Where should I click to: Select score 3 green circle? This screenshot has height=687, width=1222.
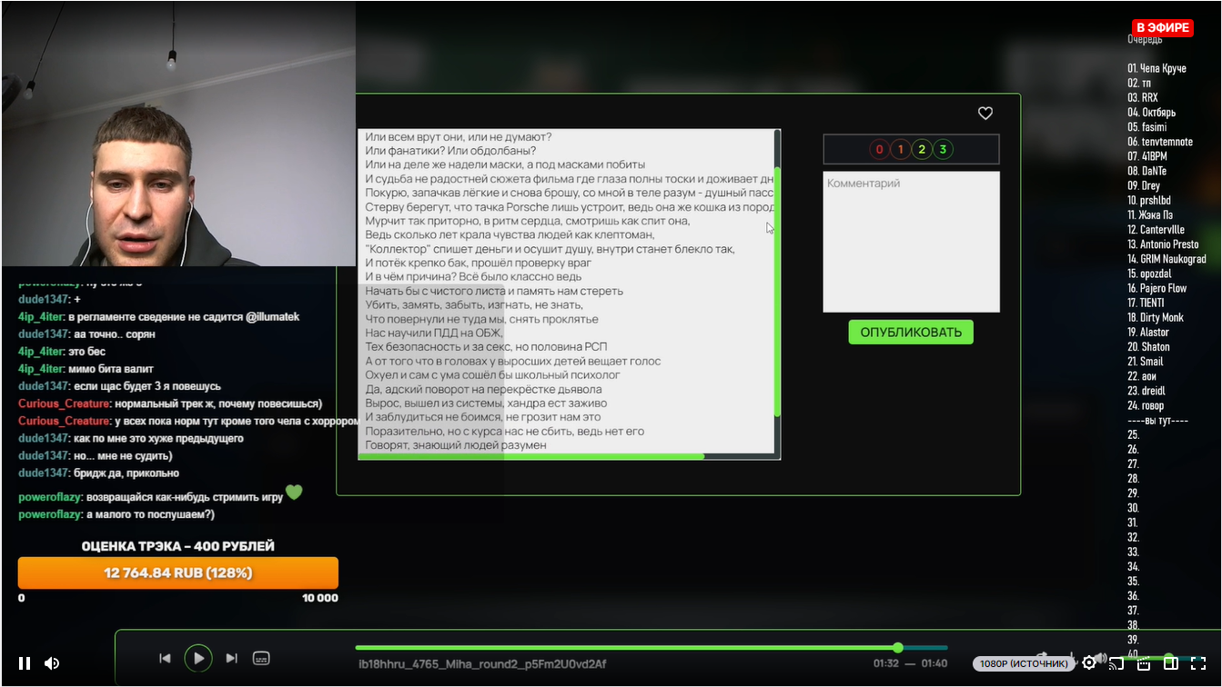point(943,149)
